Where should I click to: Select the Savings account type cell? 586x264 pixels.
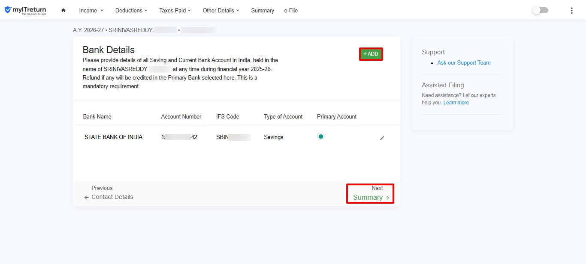[273, 137]
